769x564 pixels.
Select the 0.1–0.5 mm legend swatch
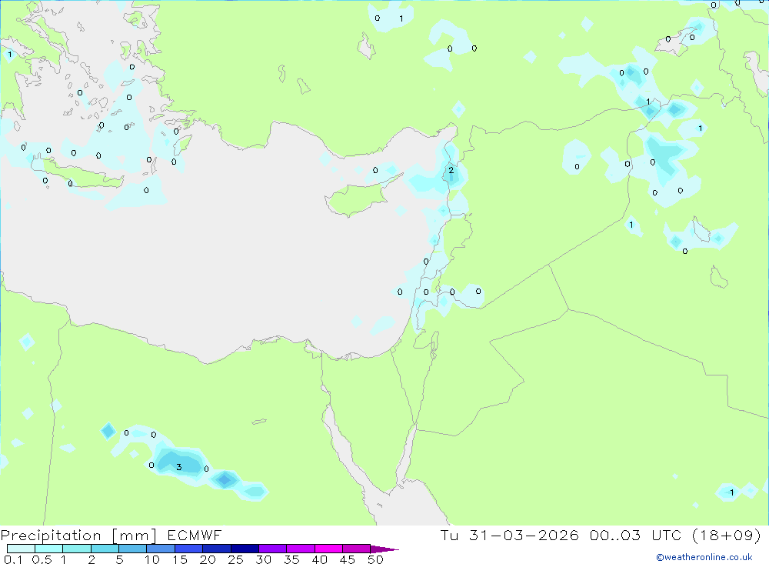(21, 549)
